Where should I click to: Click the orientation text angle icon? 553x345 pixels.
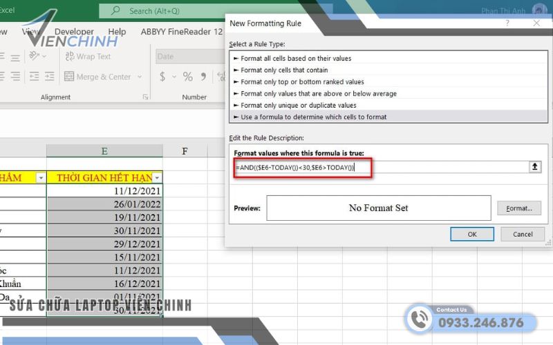coord(34,56)
